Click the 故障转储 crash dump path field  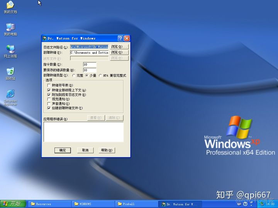[89, 52]
